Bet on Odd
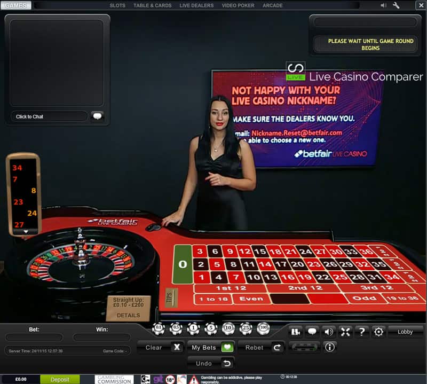The width and height of the screenshot is (427, 384). 365,299
